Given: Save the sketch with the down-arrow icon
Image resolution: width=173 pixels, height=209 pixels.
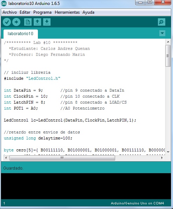Looking at the screenshot, I should pos(47,22).
